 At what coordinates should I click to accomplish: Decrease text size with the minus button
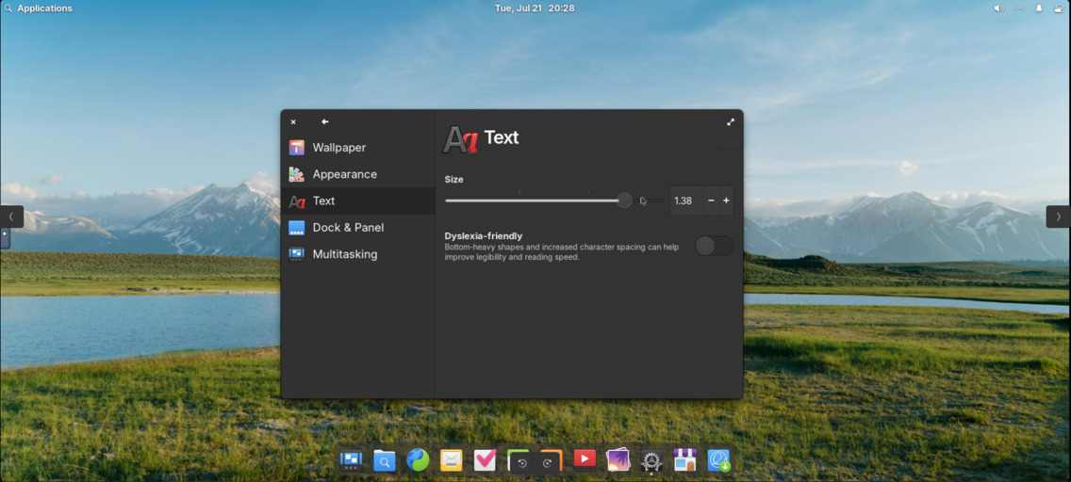711,201
